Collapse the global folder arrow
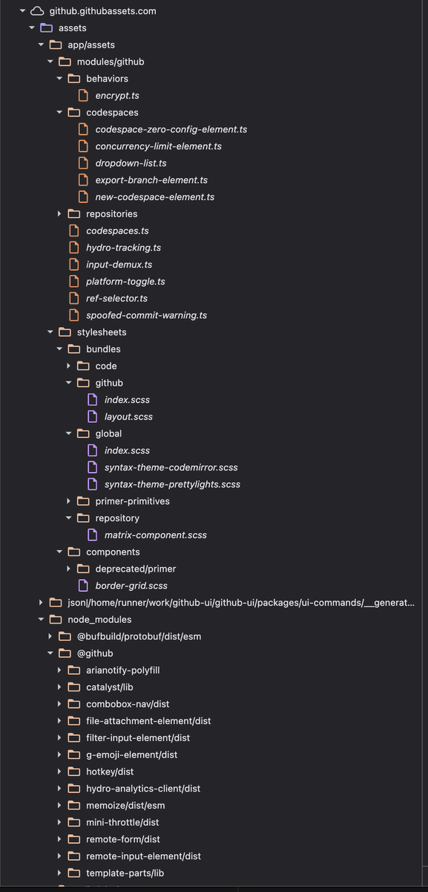428x892 pixels. click(x=69, y=434)
